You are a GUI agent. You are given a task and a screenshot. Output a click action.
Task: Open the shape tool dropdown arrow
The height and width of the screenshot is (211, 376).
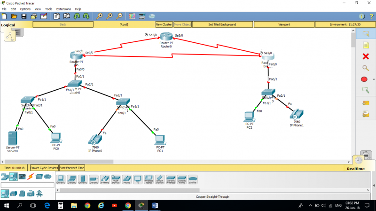pos(374,79)
